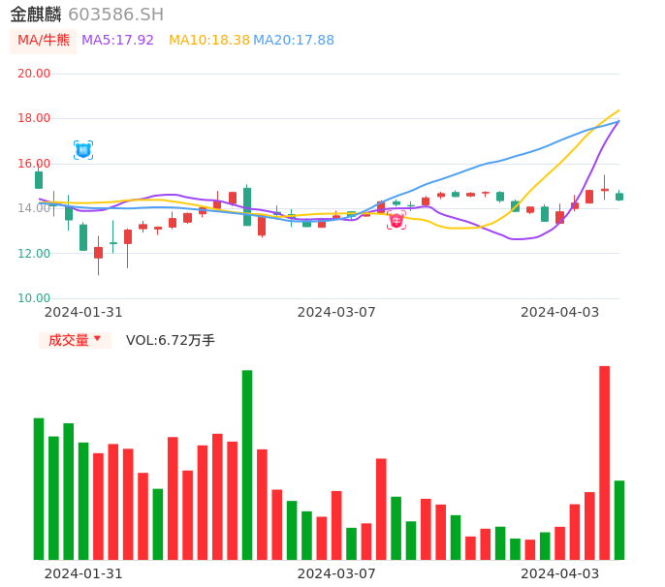Click the MA10:18.38 legend label
Viewport: 665px width, 587px height.
tap(209, 41)
